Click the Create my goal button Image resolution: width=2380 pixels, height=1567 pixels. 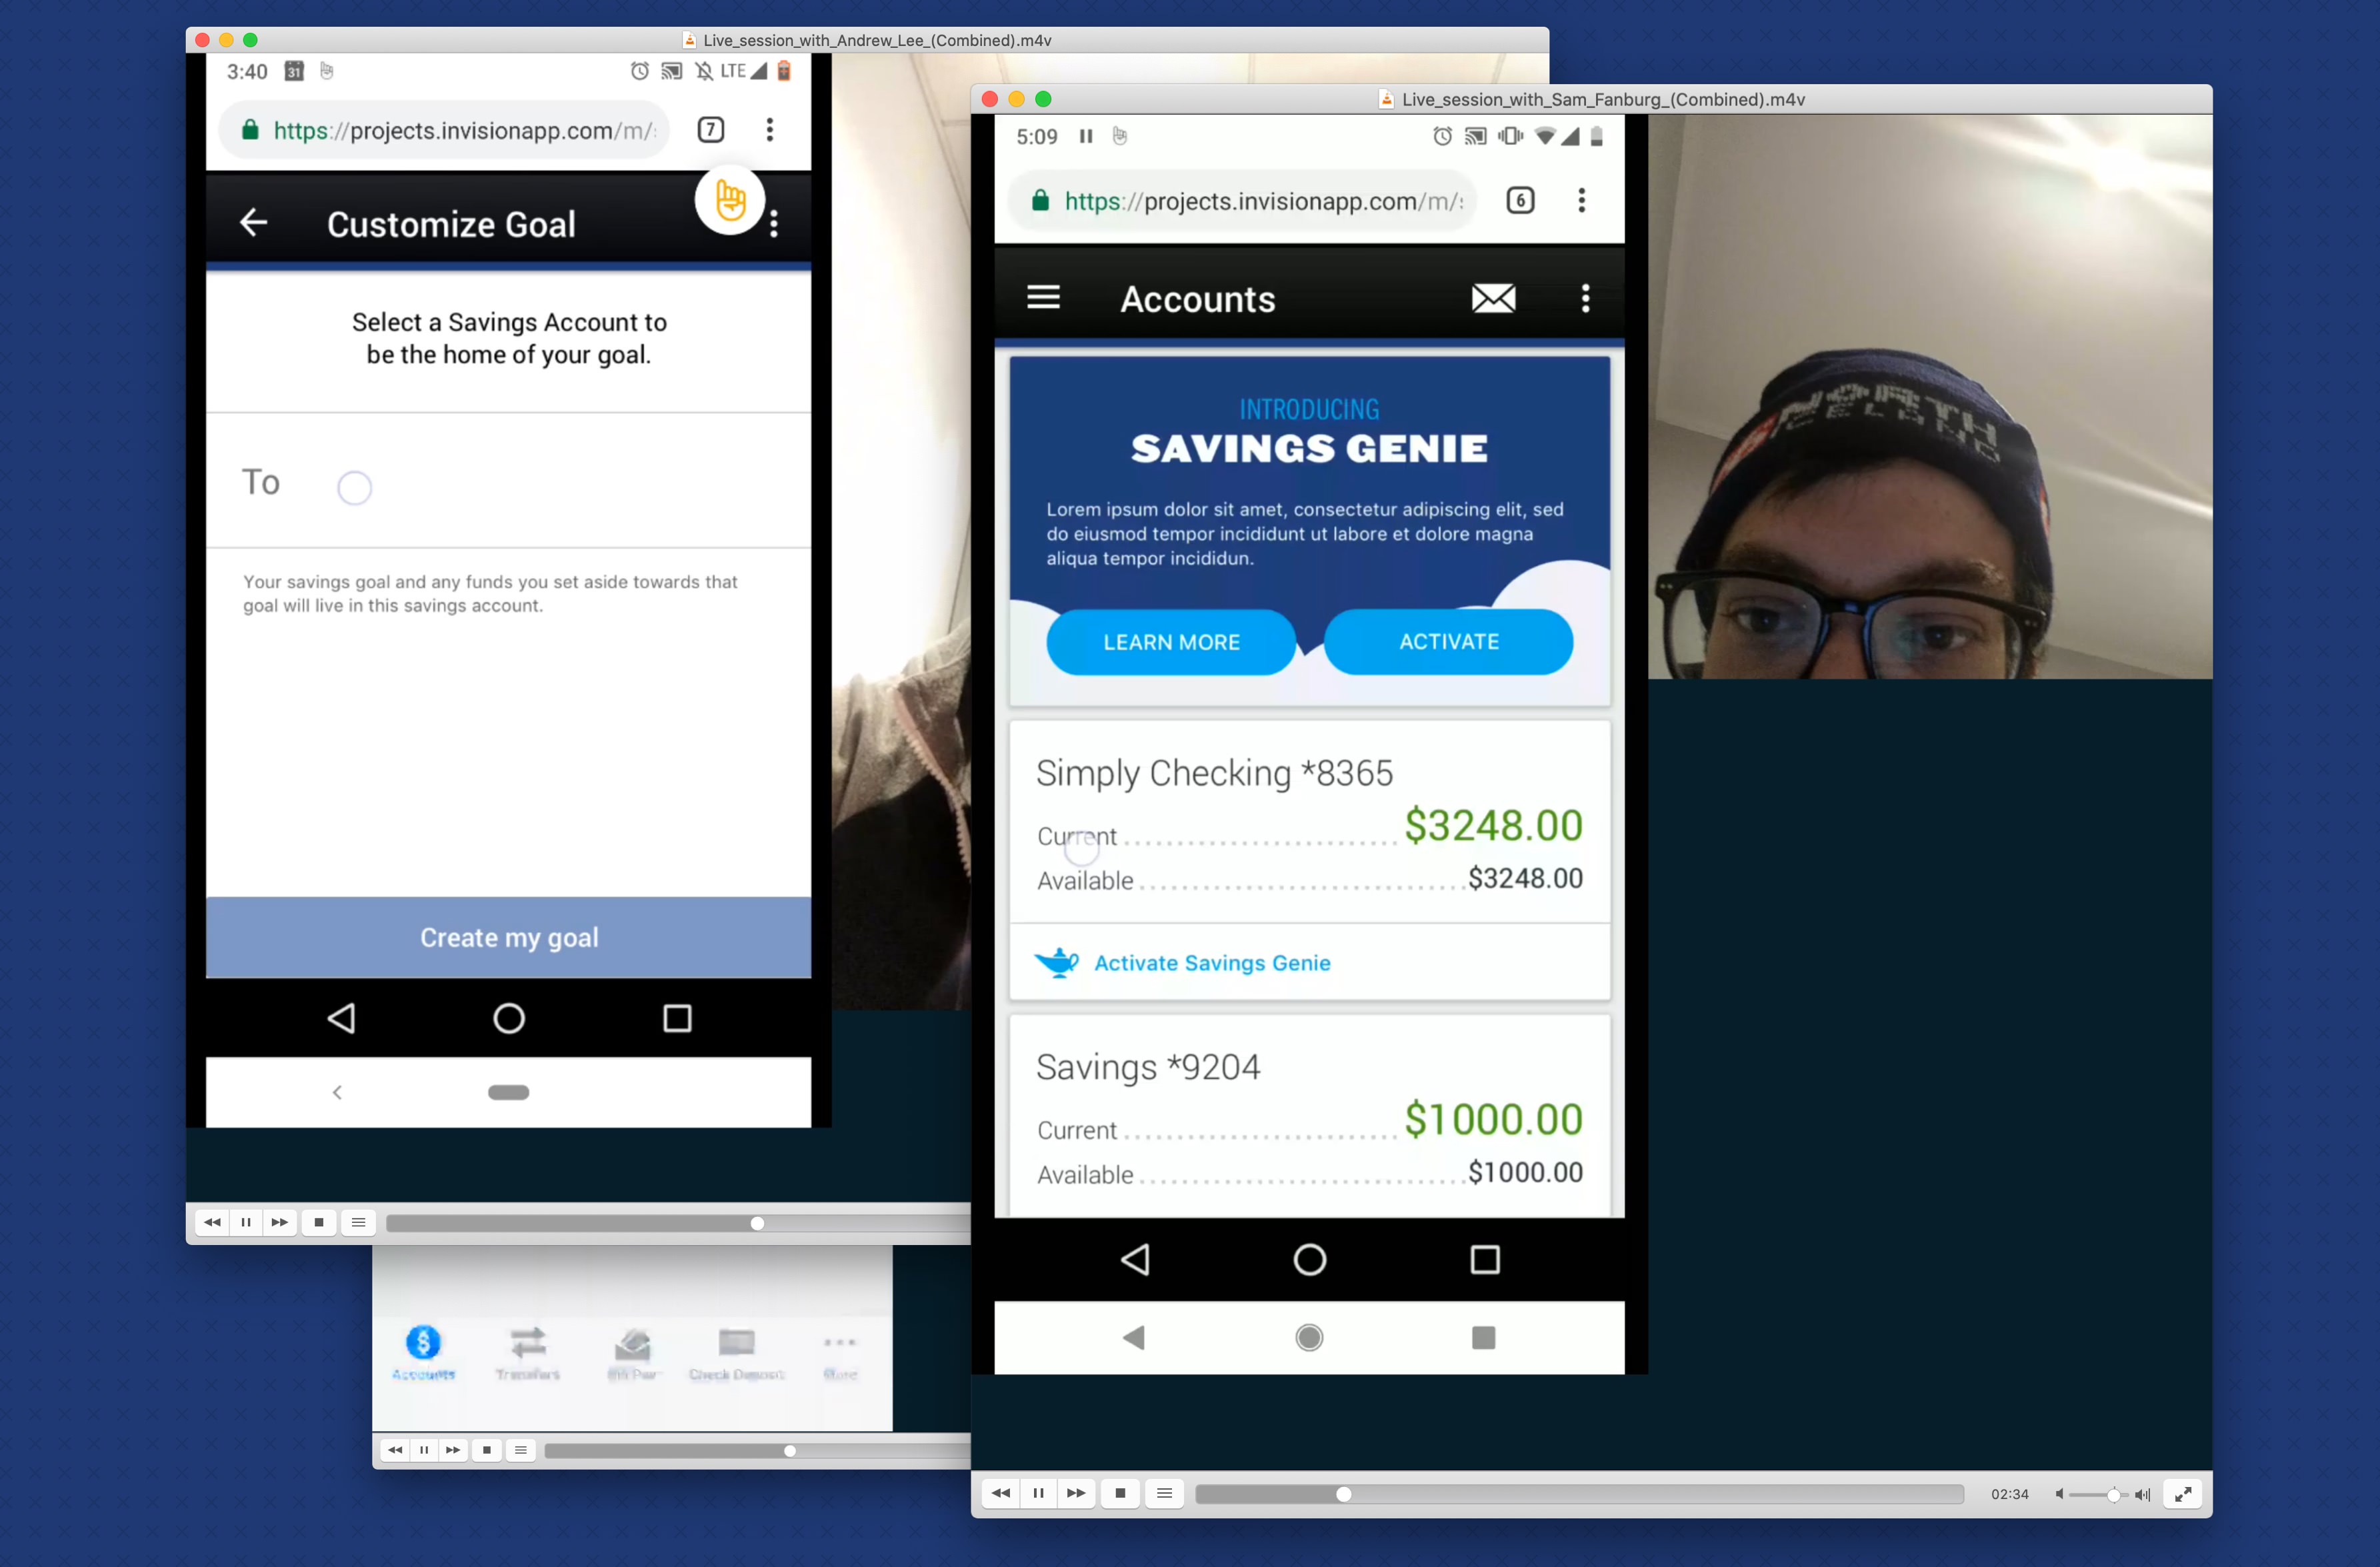point(509,936)
